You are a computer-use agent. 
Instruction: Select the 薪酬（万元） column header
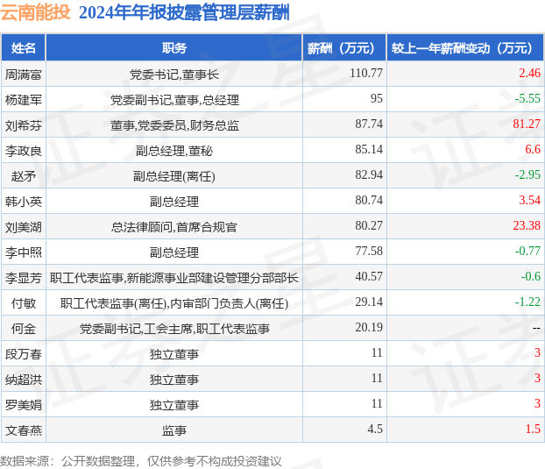344,48
